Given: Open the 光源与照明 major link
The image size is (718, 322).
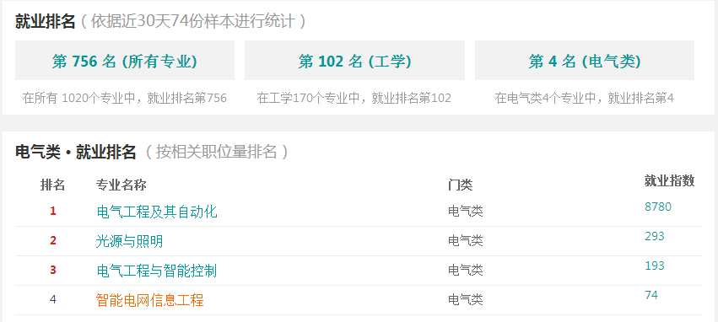Looking at the screenshot, I should point(129,241).
